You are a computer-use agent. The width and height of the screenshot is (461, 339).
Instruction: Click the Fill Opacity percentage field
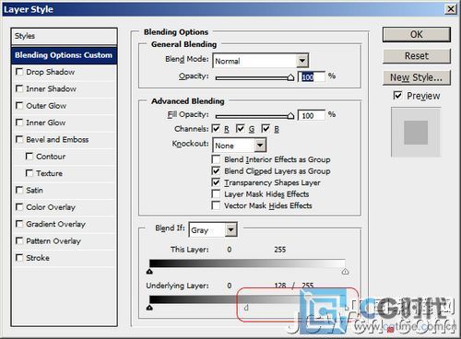(312, 115)
